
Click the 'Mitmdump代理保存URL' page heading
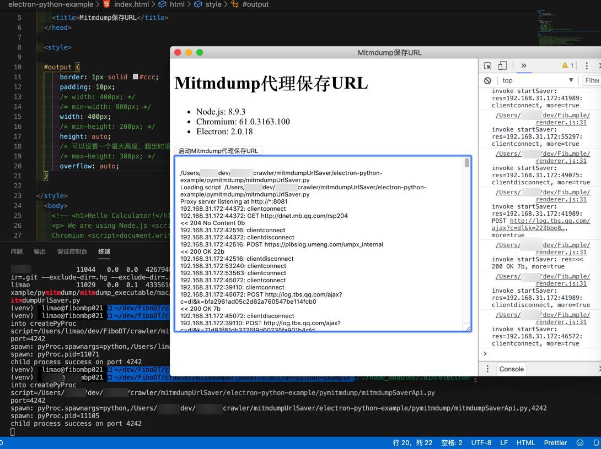(271, 83)
